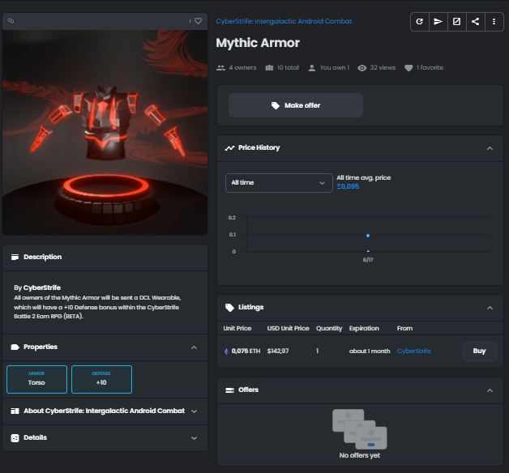Expand the Details section

coord(195,438)
